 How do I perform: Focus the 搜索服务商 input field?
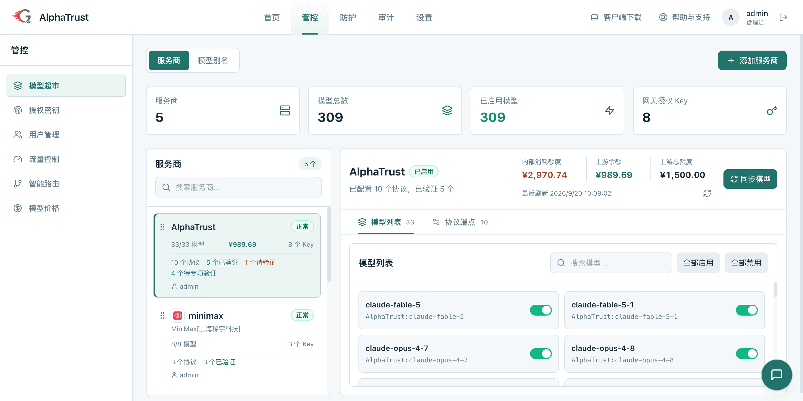(238, 187)
